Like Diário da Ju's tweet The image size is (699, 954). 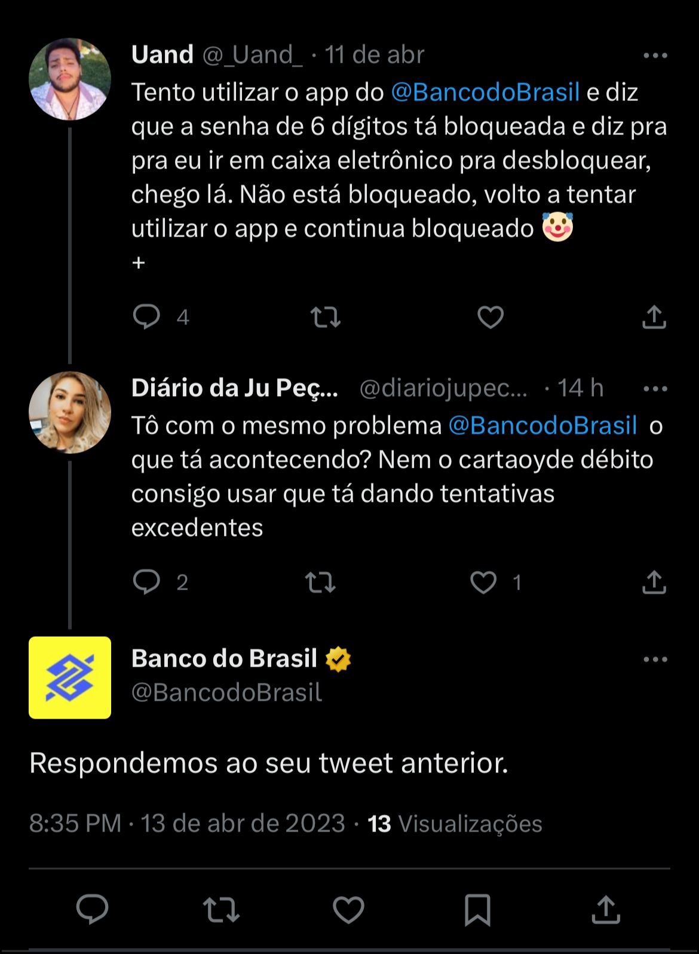(x=483, y=582)
